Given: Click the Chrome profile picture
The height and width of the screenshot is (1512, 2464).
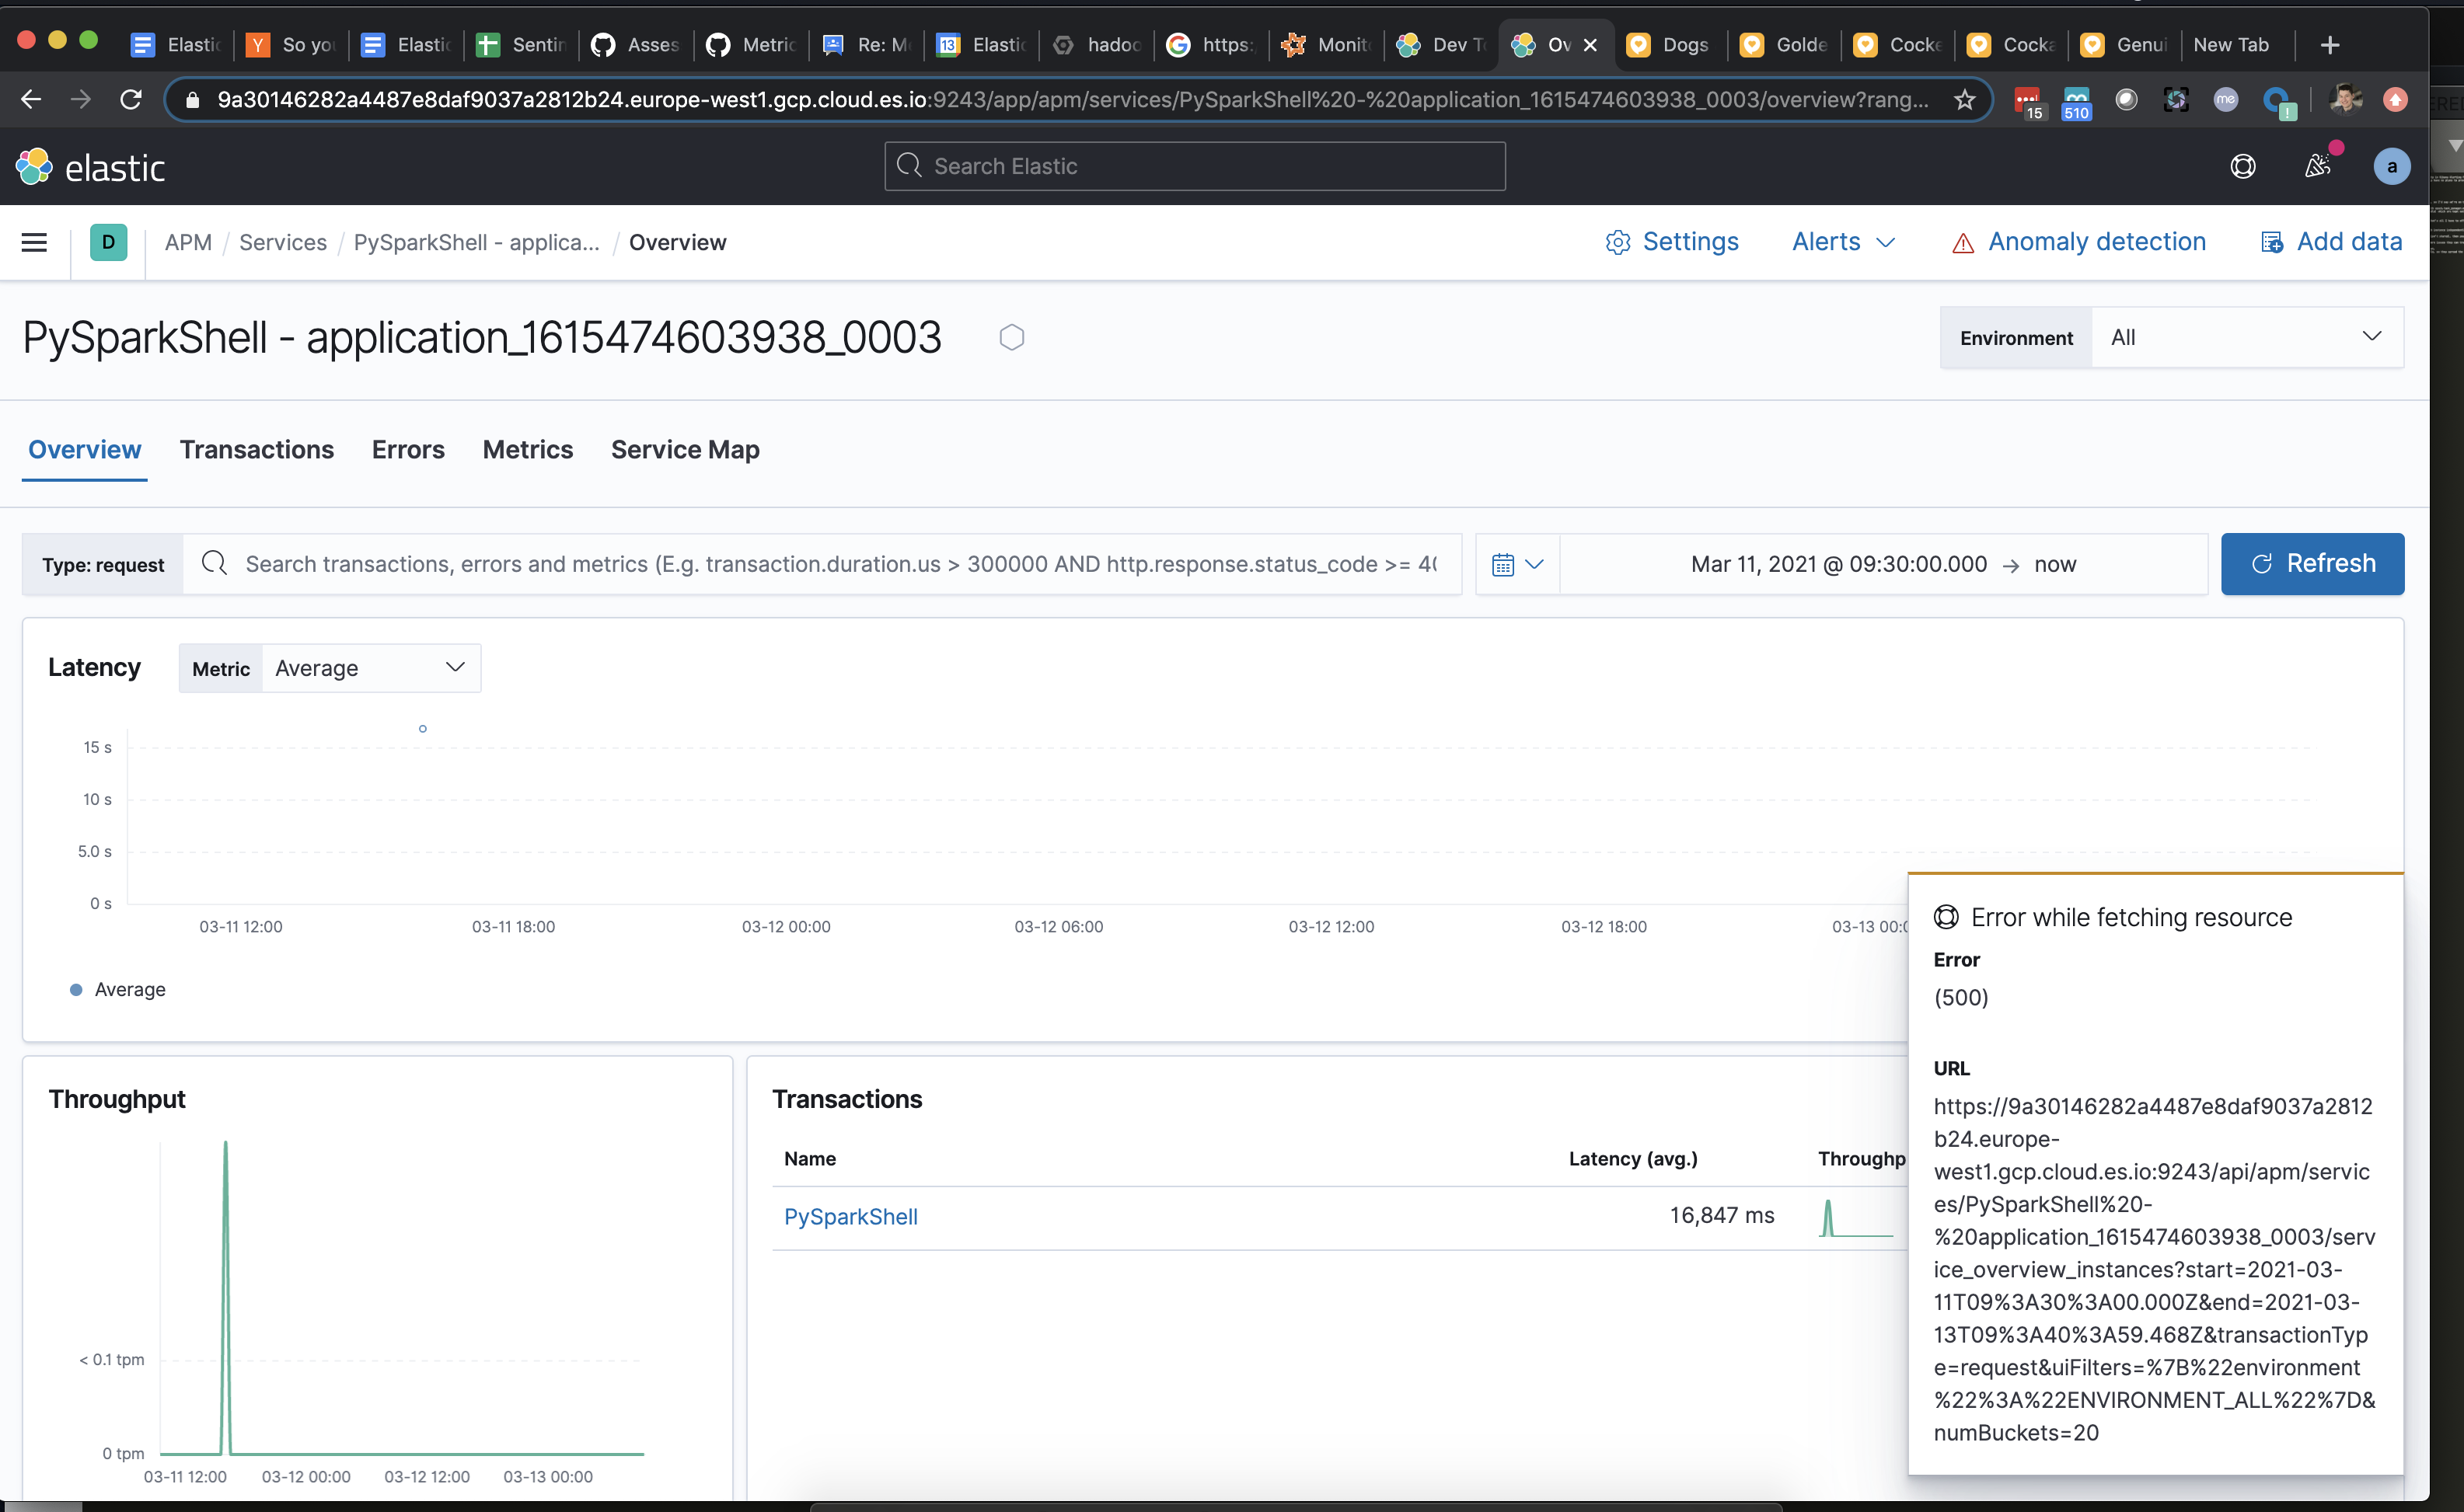Looking at the screenshot, I should tap(2345, 99).
